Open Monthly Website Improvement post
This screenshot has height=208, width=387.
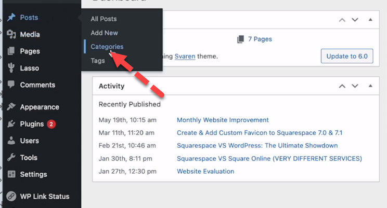click(x=223, y=120)
